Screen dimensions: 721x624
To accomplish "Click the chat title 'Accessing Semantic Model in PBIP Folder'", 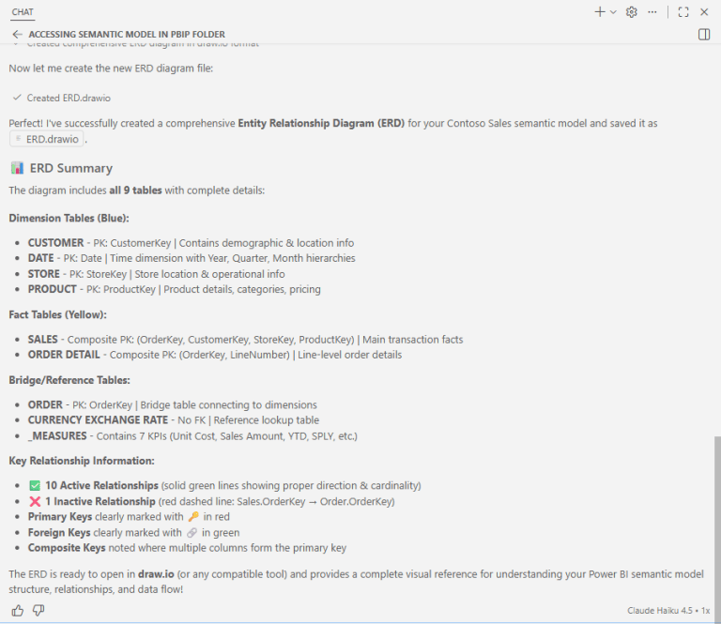I will [x=127, y=35].
